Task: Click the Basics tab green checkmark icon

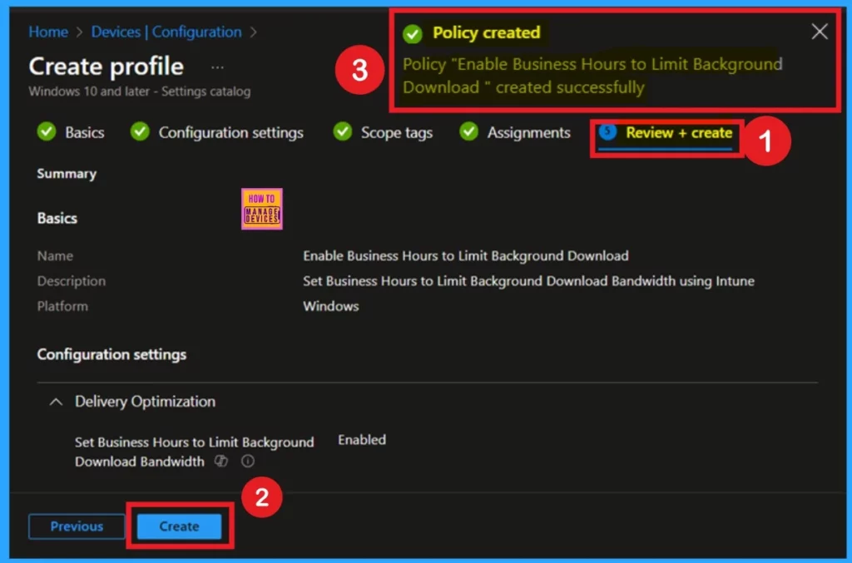Action: tap(47, 131)
